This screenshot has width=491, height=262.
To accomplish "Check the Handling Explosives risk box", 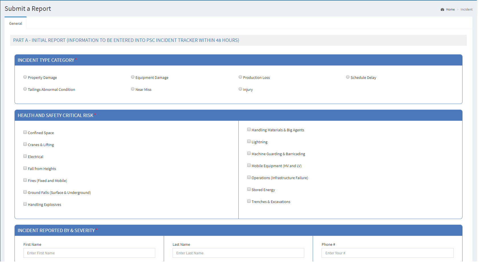I will (25, 204).
